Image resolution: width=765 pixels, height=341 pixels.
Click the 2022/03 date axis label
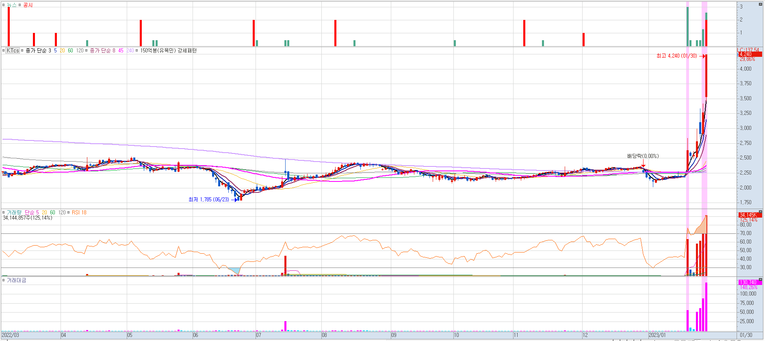pyautogui.click(x=11, y=335)
